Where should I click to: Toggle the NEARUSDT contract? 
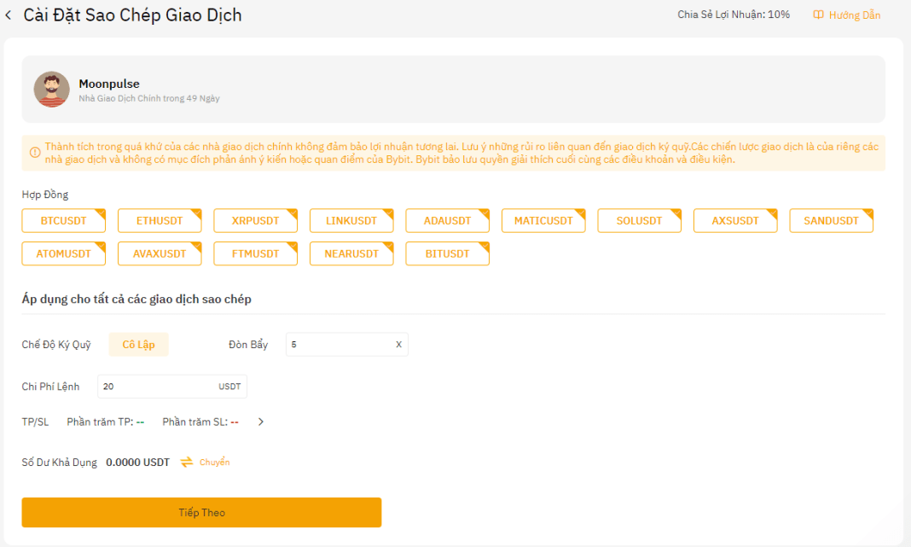[351, 254]
